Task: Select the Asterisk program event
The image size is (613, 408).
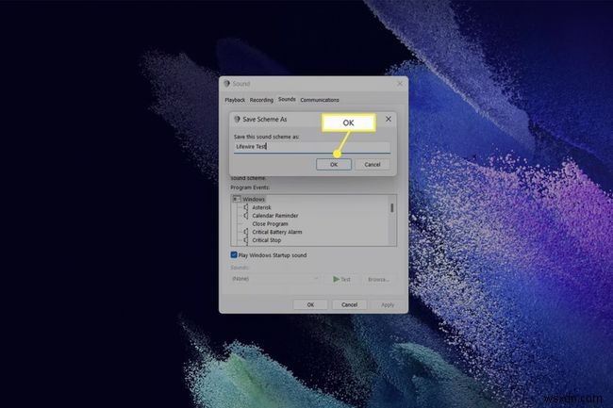Action: (261, 207)
